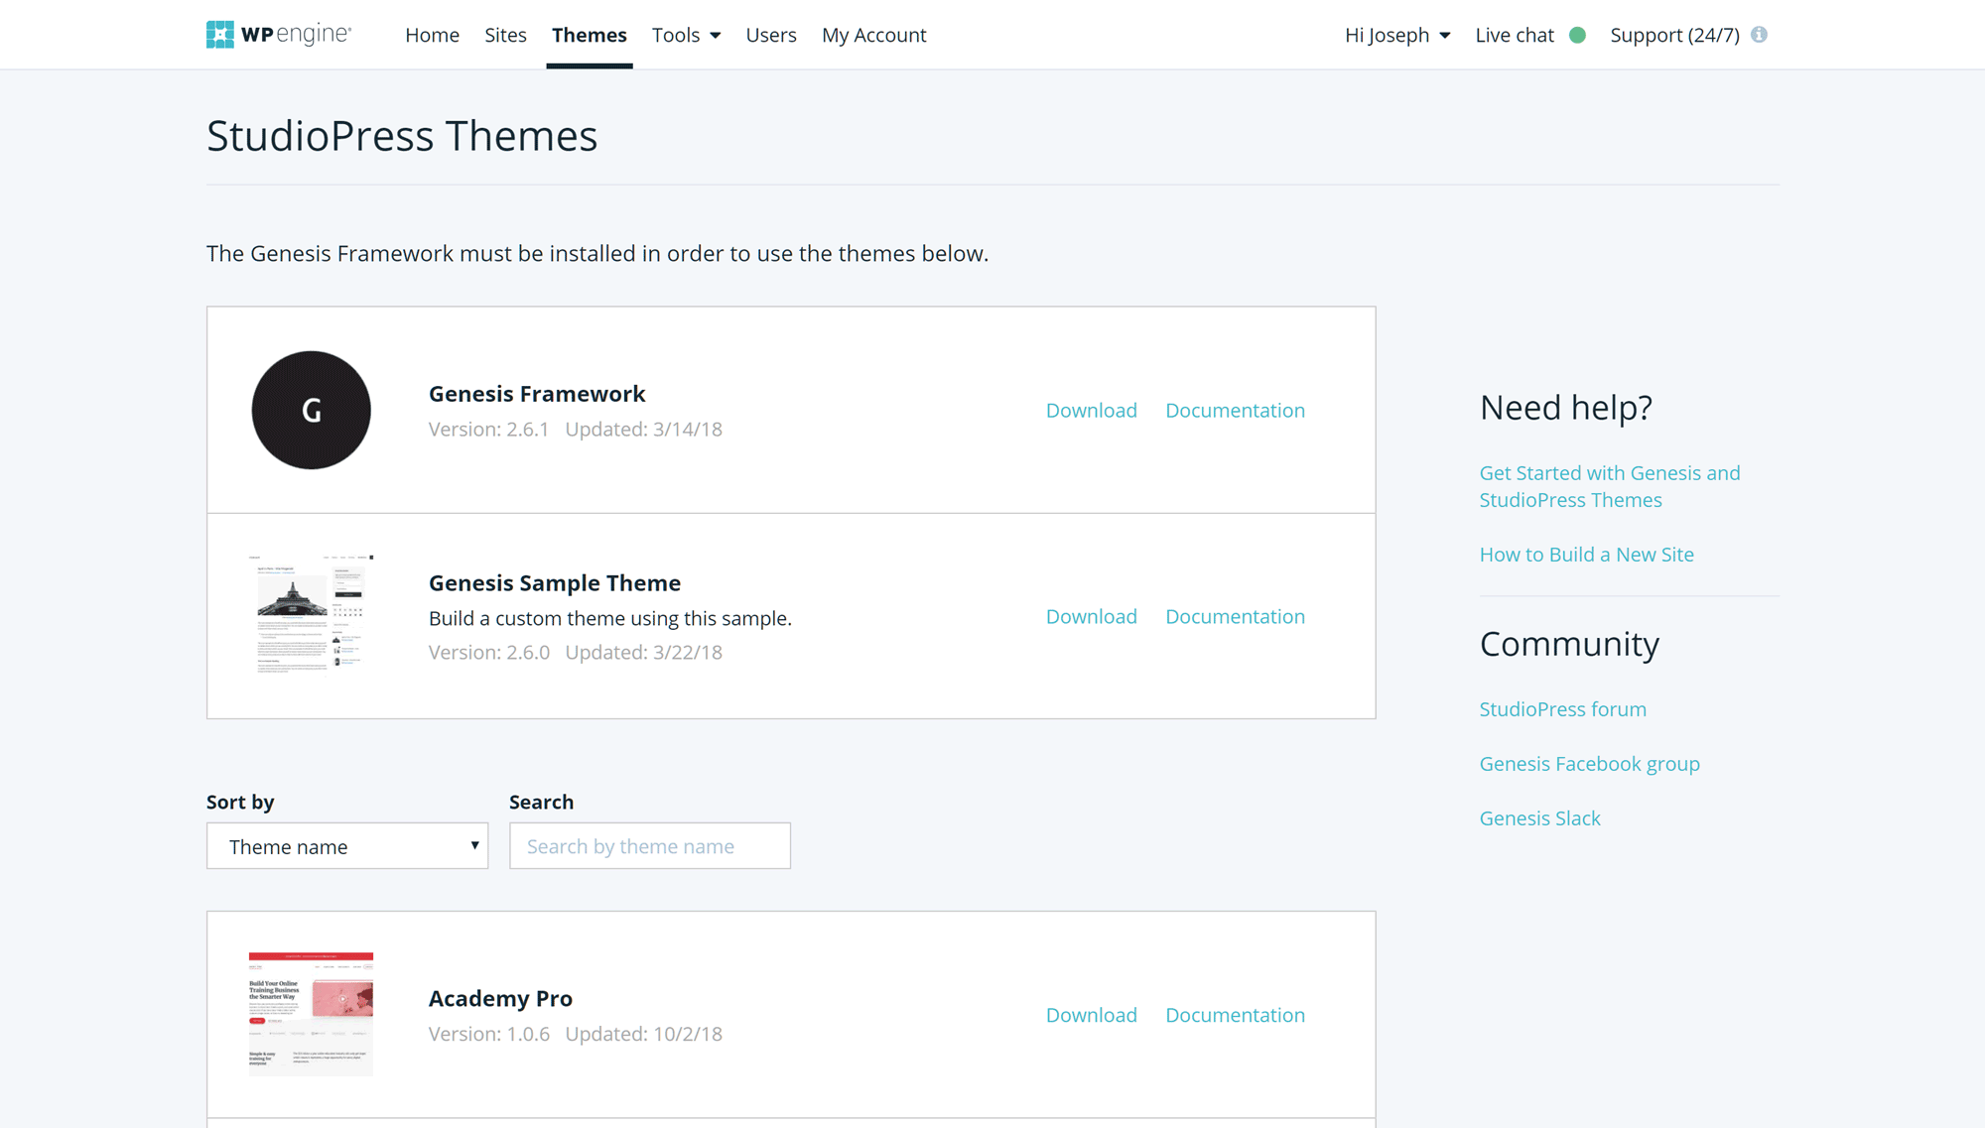The image size is (1985, 1128).
Task: Open Genesis Facebook group link
Action: [1589, 764]
